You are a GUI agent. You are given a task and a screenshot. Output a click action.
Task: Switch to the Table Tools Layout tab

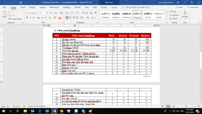pyautogui.click(x=114, y=7)
